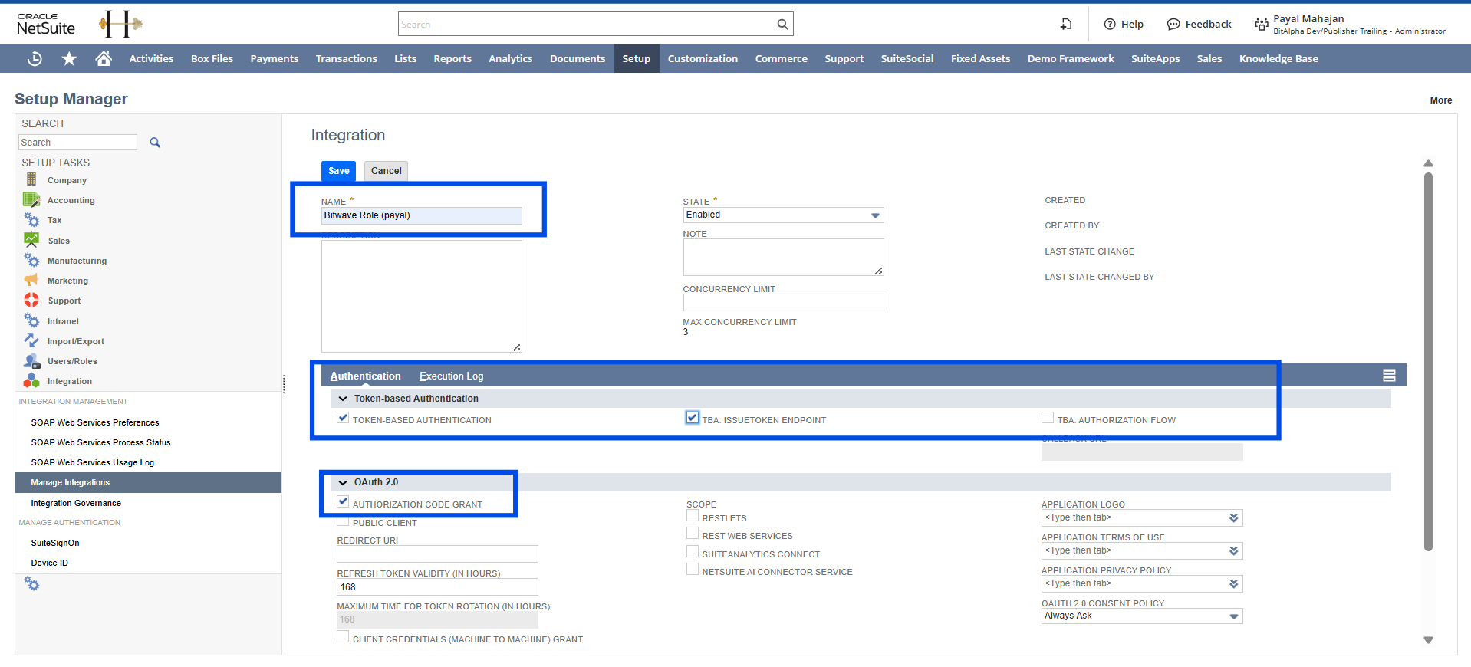1471x667 pixels.
Task: Open the Transactions menu
Action: click(x=347, y=58)
